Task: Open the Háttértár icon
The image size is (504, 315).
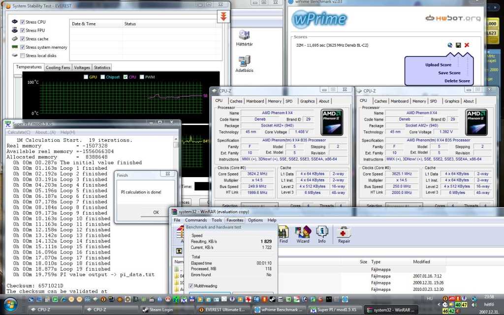Action: pyautogui.click(x=244, y=38)
